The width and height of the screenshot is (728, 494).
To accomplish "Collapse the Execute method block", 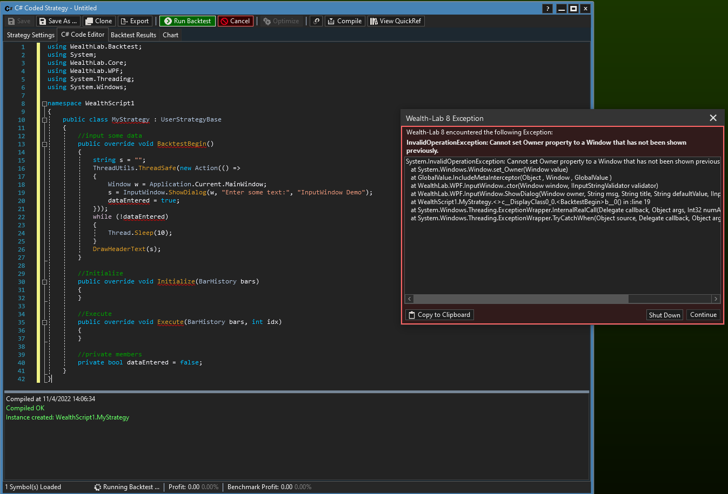I will (44, 322).
